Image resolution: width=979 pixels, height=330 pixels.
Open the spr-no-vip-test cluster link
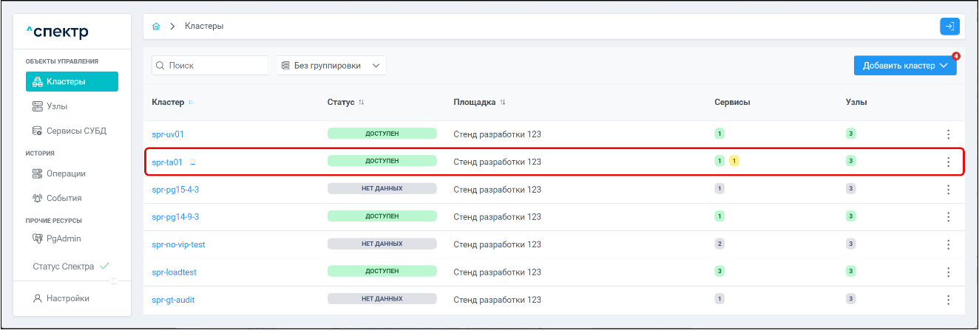click(x=178, y=245)
